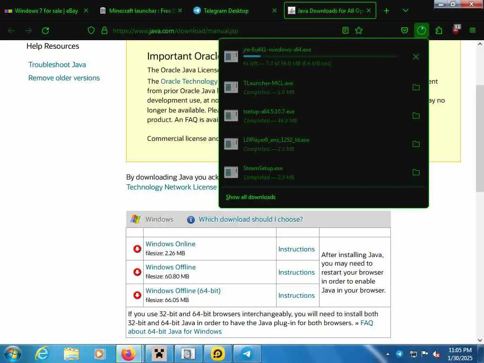Click the downloads progress toolbar button
This screenshot has width=484, height=363.
click(x=421, y=30)
